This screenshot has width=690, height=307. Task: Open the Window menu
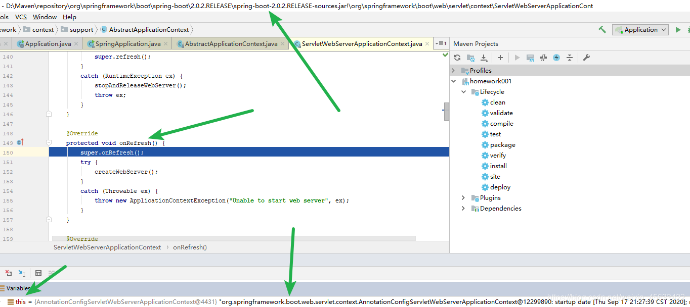(45, 17)
